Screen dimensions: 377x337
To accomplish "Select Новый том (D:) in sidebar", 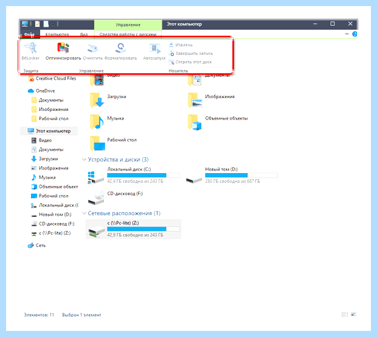I will 52,215.
